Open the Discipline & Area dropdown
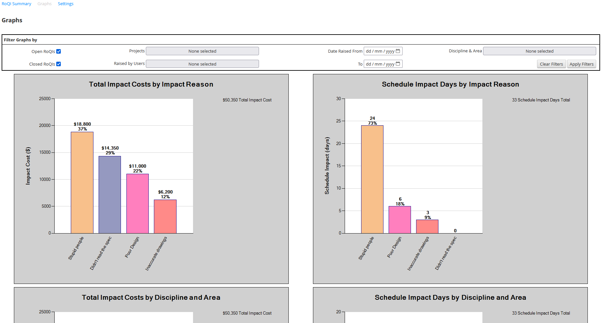The image size is (603, 323). coord(539,51)
